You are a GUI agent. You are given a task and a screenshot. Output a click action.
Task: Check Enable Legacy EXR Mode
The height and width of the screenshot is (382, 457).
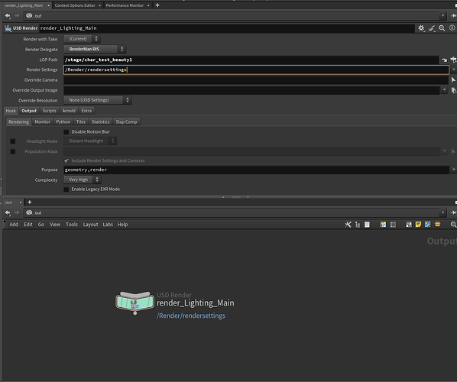point(66,189)
